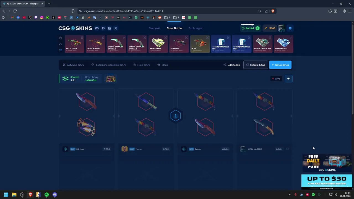Screen dimensions: 354x199
Task: Click the Udostępnij share button
Action: click(231, 65)
